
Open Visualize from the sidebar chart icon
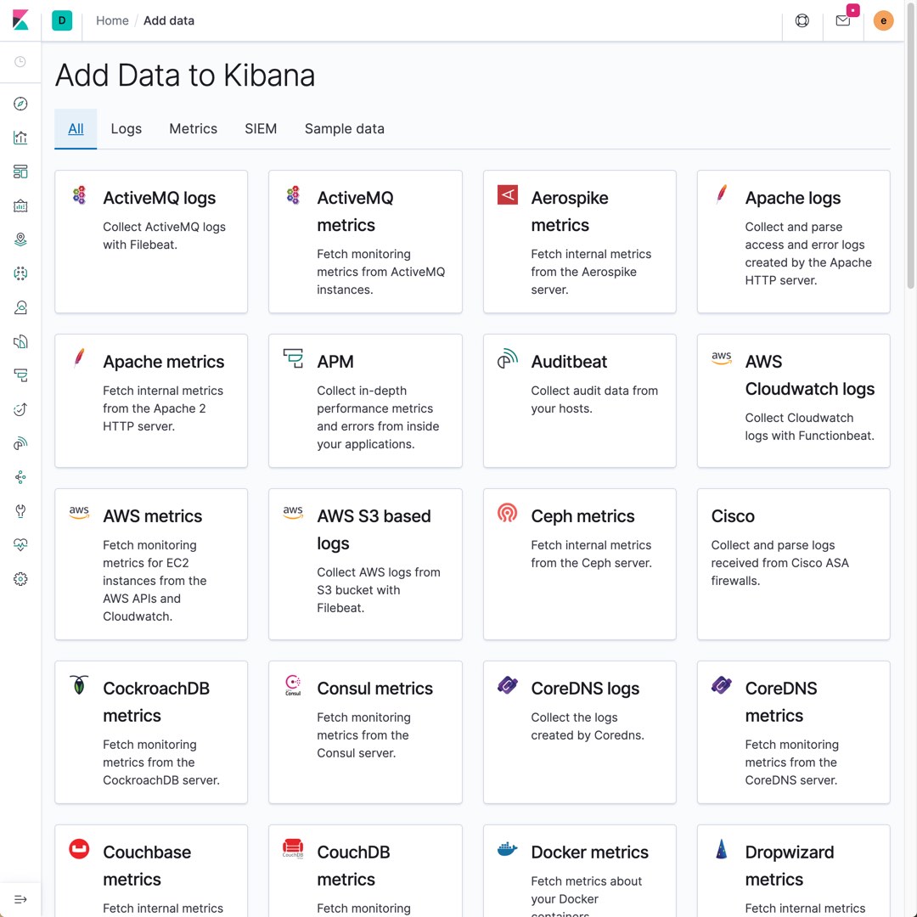20,138
